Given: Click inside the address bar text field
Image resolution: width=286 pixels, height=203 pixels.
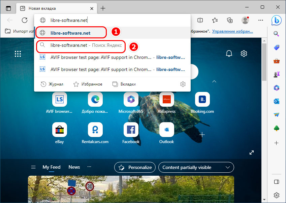Looking at the screenshot, I should [112, 20].
